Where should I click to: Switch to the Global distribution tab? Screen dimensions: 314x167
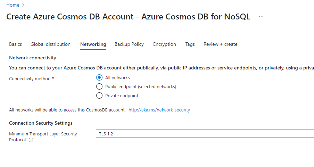click(50, 44)
